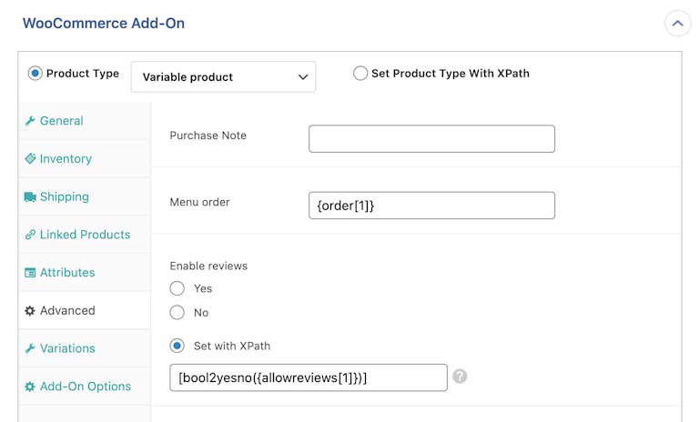Click the Variations wrench icon
Image resolution: width=699 pixels, height=422 pixels.
[30, 348]
